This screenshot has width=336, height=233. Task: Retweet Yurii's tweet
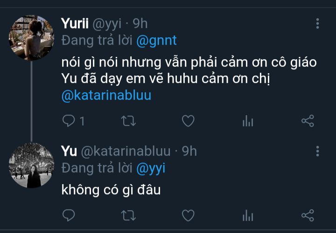click(128, 121)
